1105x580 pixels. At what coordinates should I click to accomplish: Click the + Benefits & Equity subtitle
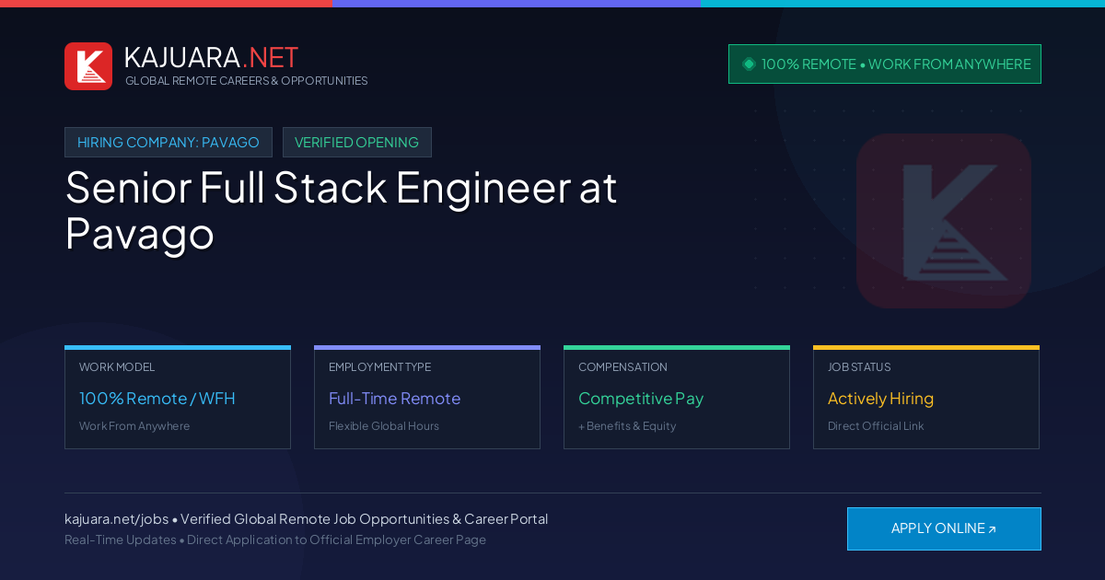pos(627,426)
